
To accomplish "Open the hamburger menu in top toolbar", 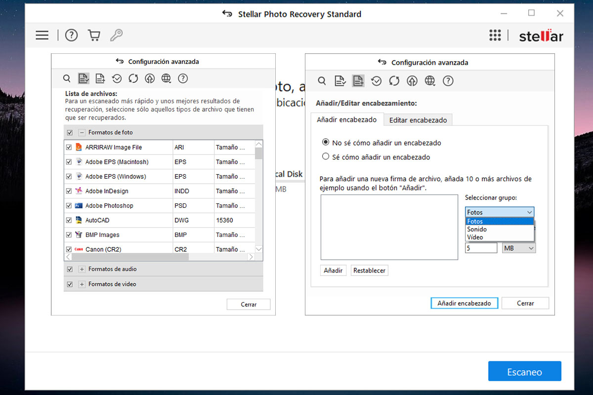I will pyautogui.click(x=42, y=35).
